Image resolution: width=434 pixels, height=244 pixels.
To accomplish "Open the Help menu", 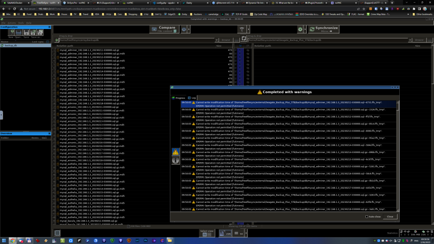I will (29, 23).
